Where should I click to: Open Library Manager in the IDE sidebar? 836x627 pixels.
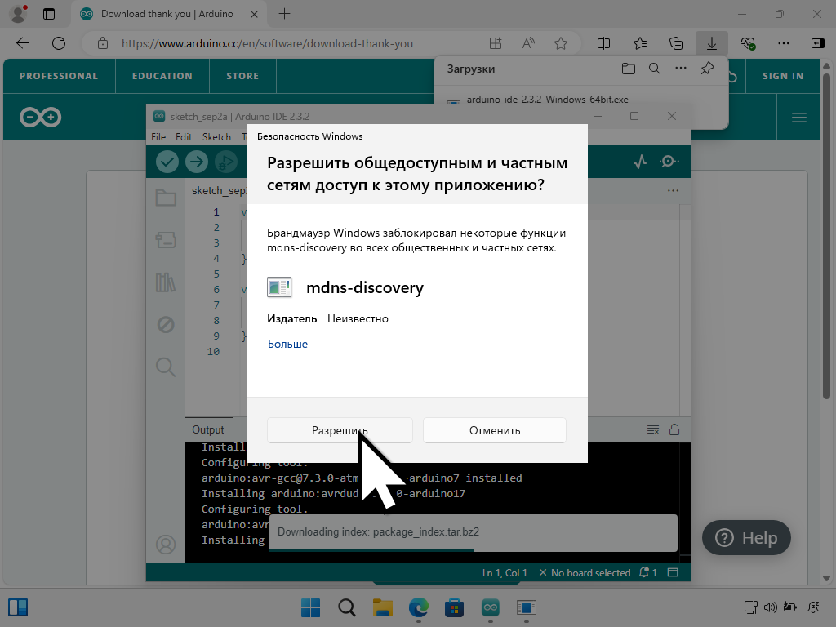[x=165, y=282]
